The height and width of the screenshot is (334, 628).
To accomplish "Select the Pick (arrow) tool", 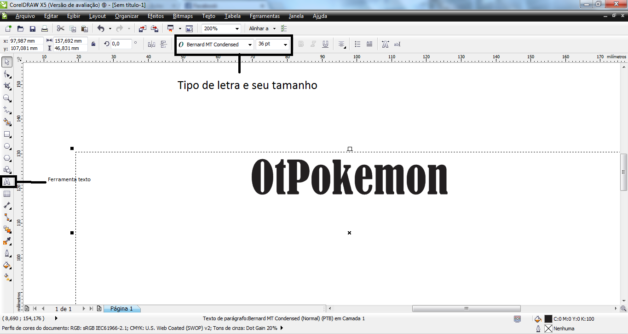I will (x=7, y=61).
